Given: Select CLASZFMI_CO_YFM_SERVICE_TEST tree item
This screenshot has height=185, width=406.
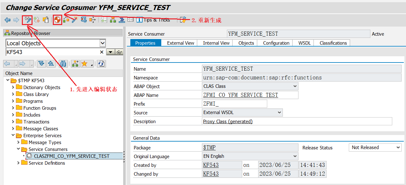Looking at the screenshot, I should 72,156.
